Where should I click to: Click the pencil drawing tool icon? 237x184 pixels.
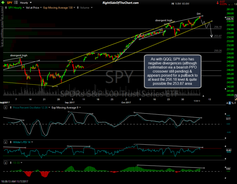click(236, 99)
